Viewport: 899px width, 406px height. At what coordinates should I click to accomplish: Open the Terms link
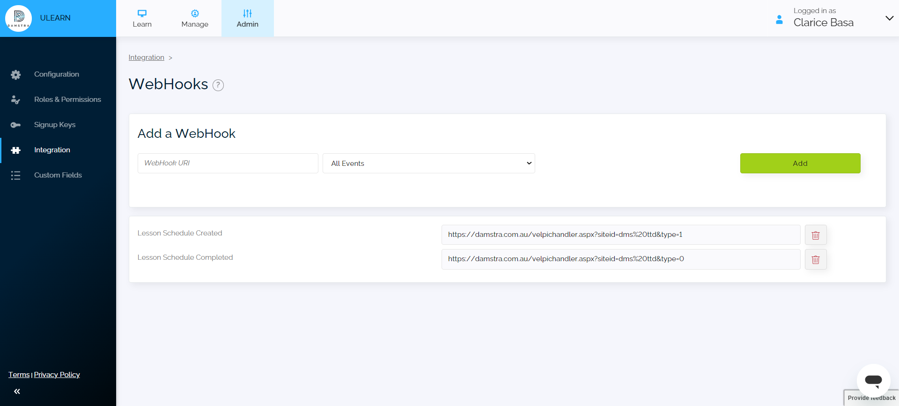pos(19,375)
